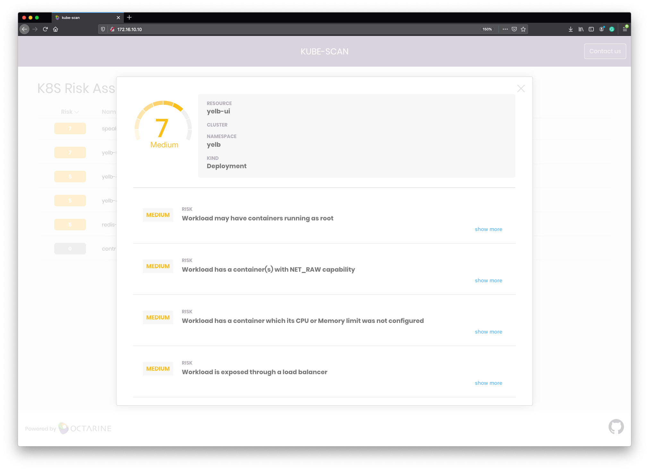Toggle the browser sidebar
This screenshot has width=649, height=470.
[591, 29]
